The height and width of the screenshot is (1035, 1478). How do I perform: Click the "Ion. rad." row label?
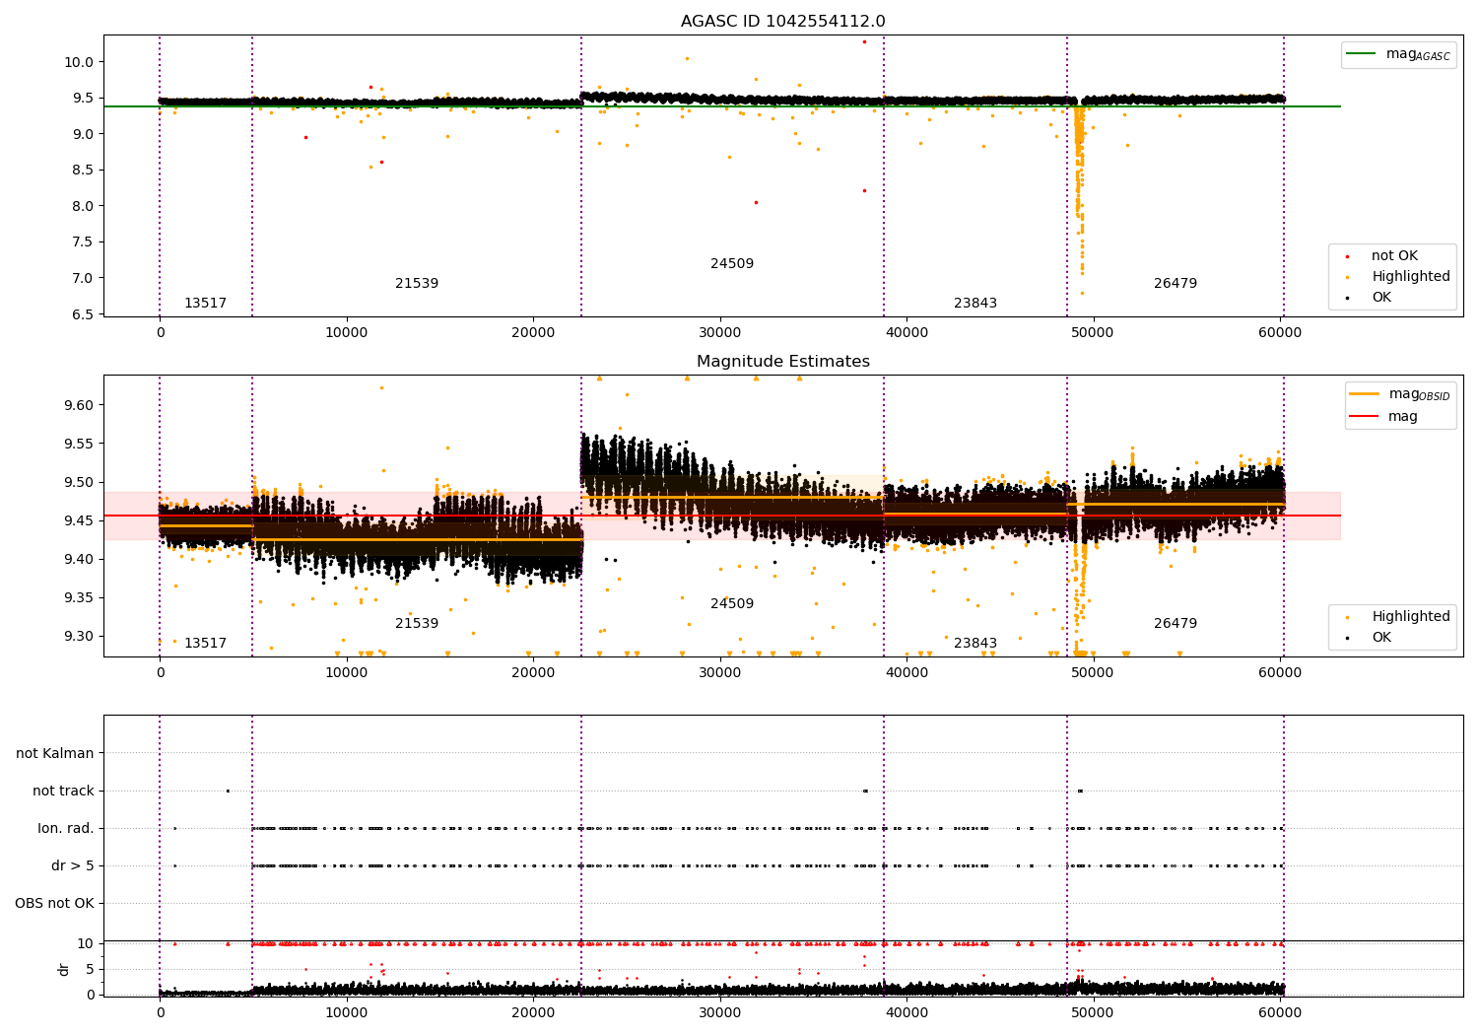66,829
